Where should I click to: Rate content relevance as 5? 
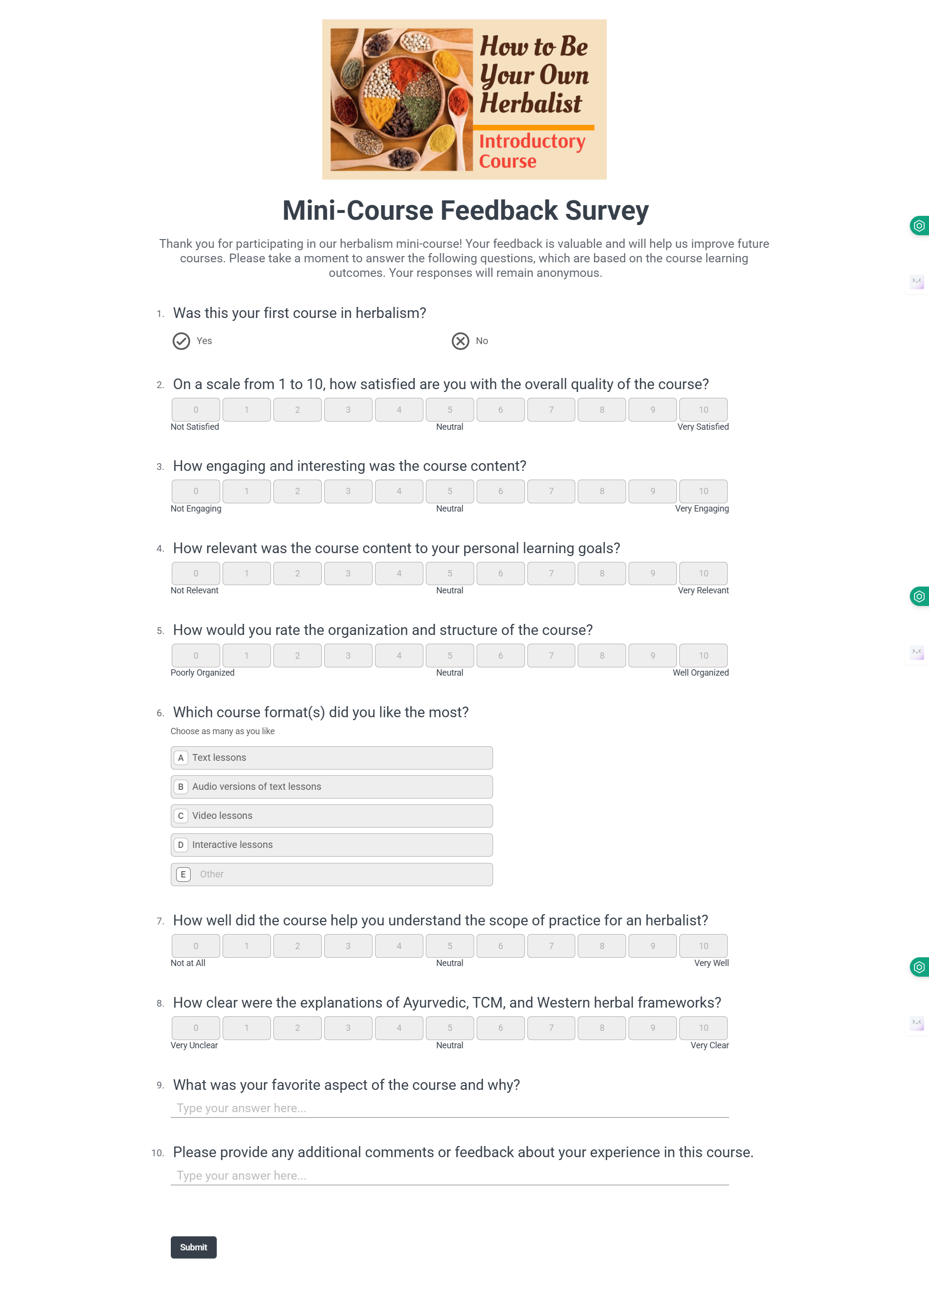(450, 573)
